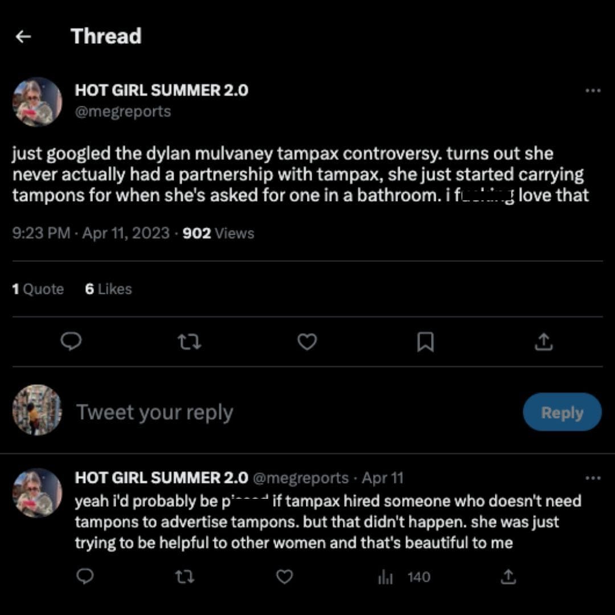Like the reply tweet
The width and height of the screenshot is (615, 615).
pyautogui.click(x=284, y=577)
